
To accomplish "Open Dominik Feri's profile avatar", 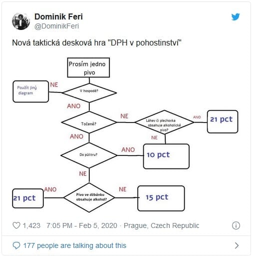I will pos(21,21).
